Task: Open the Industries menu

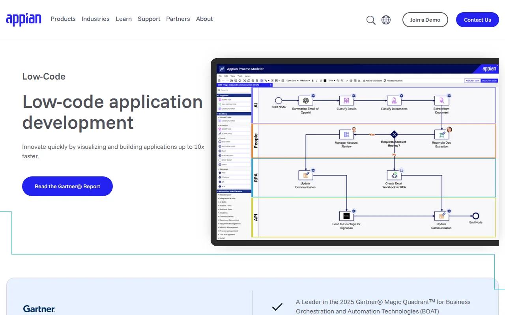Action: [x=95, y=19]
